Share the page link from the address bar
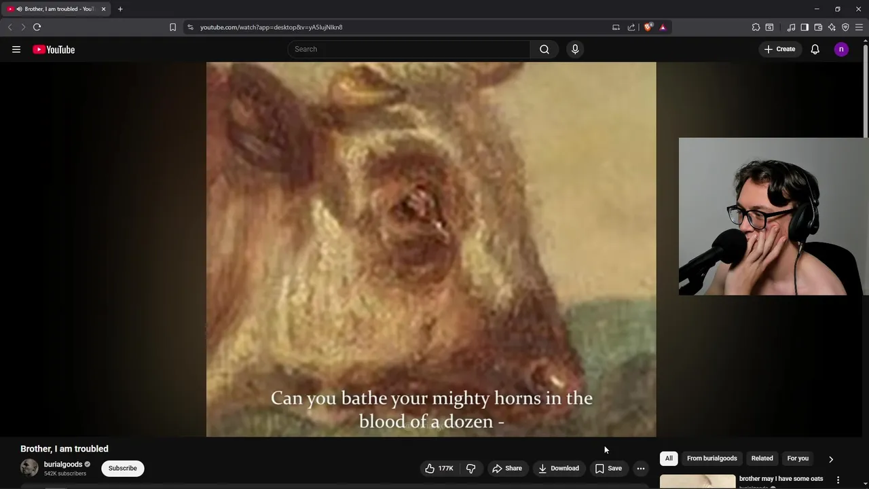The image size is (869, 489). click(631, 27)
